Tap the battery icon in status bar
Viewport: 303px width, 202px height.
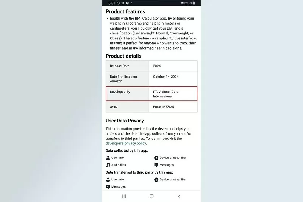pos(194,3)
